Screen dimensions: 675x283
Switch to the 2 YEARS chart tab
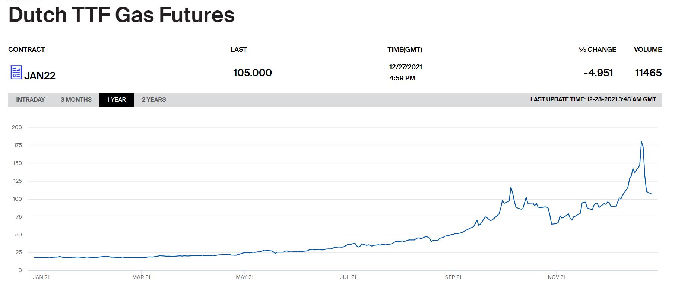(x=154, y=100)
